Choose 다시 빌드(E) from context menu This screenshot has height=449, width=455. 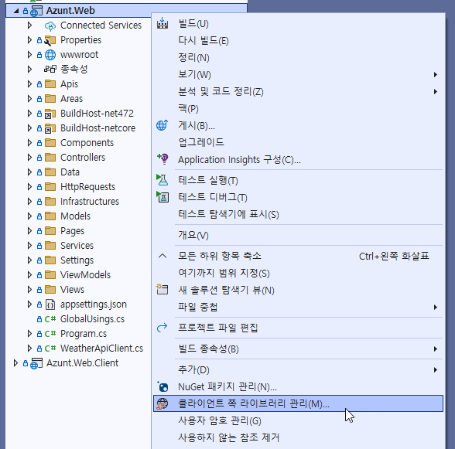298,41
